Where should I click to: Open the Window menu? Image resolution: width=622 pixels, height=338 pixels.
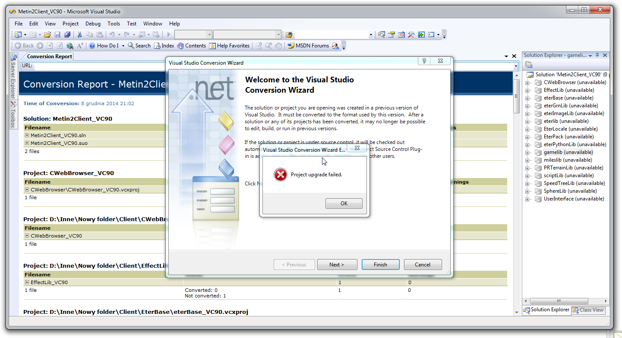pos(153,24)
